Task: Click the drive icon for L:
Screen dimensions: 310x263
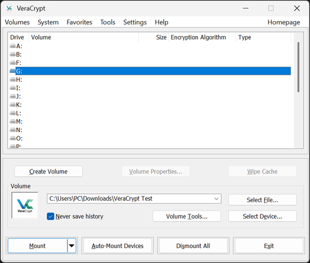Action: [x=12, y=113]
